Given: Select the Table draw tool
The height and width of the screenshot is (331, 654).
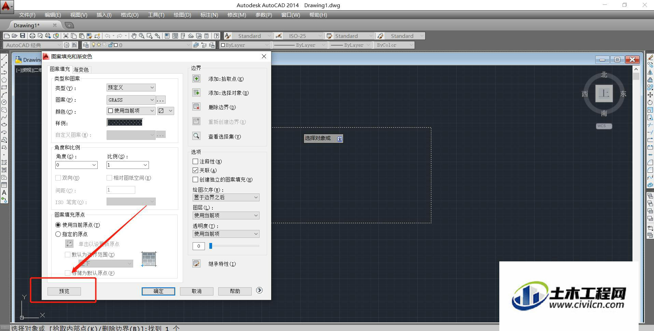Looking at the screenshot, I should tap(4, 185).
